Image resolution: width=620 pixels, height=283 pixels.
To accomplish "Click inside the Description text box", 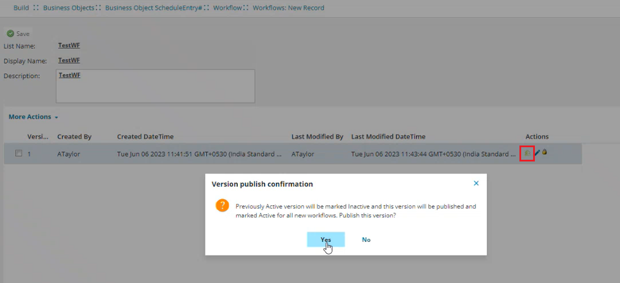I will [155, 86].
